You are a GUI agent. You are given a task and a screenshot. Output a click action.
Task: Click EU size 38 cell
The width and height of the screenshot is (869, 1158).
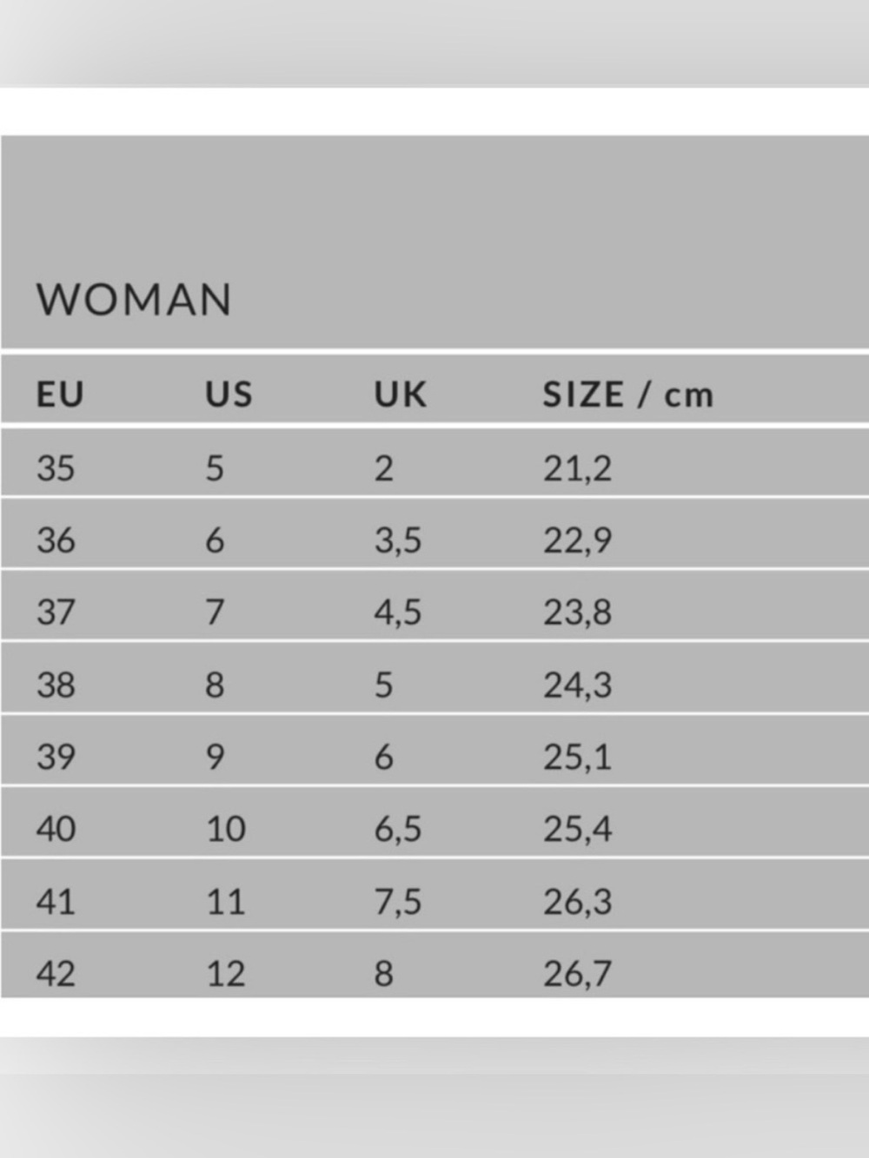(56, 685)
